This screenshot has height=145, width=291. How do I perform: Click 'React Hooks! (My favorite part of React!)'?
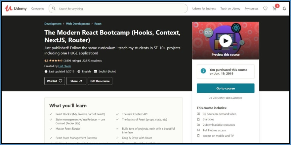coord(80,114)
